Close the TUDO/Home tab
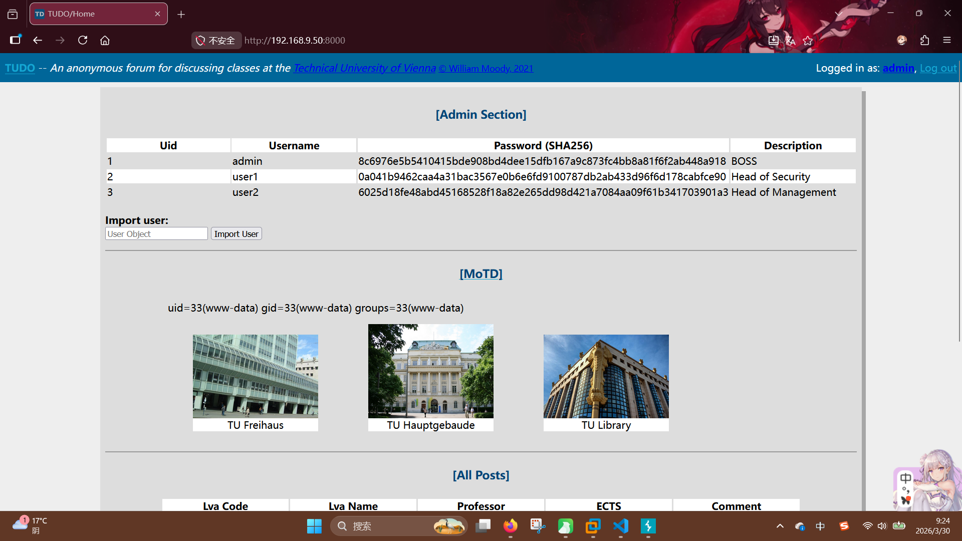This screenshot has width=962, height=541. (x=157, y=14)
